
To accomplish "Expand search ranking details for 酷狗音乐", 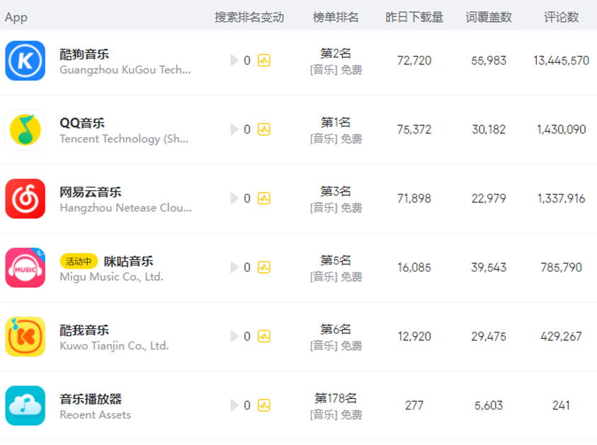I will tap(234, 61).
